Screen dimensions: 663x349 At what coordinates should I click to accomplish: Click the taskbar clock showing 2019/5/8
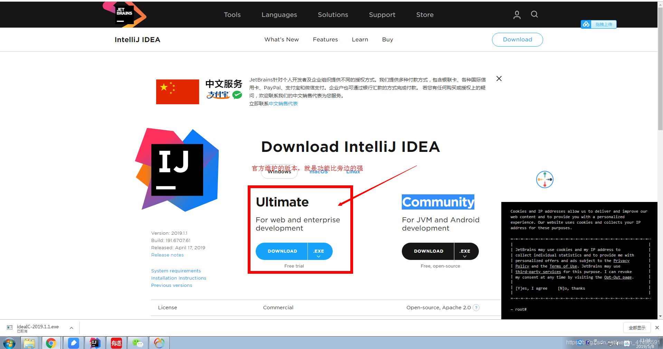(645, 343)
